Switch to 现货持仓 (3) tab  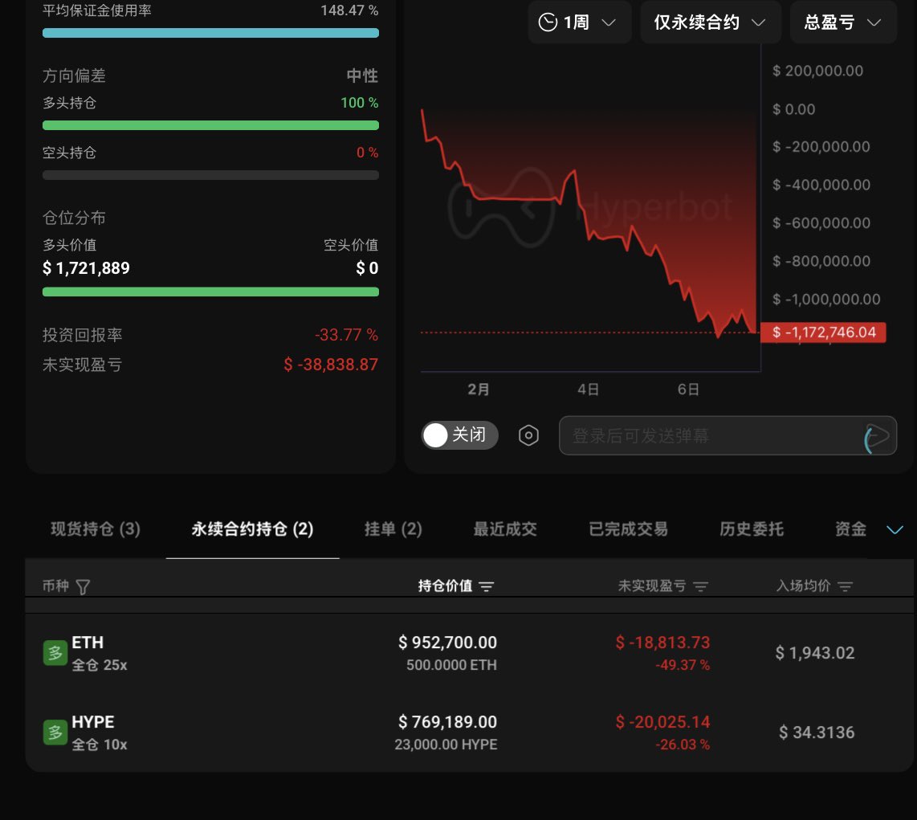[96, 529]
